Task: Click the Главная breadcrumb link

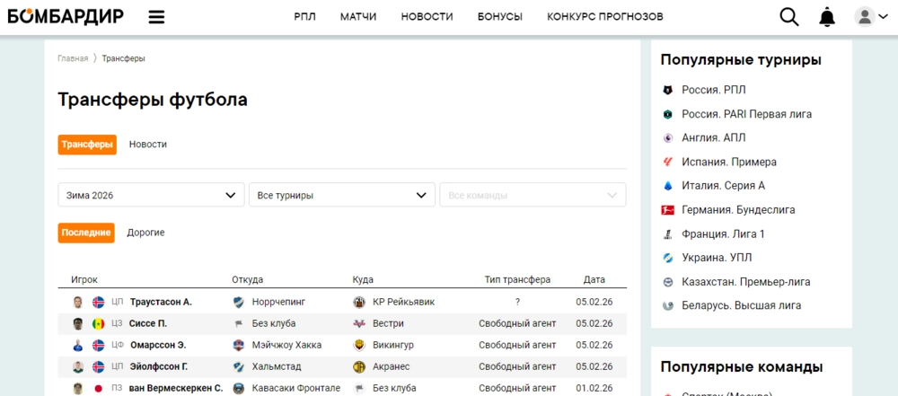Action: 73,58
